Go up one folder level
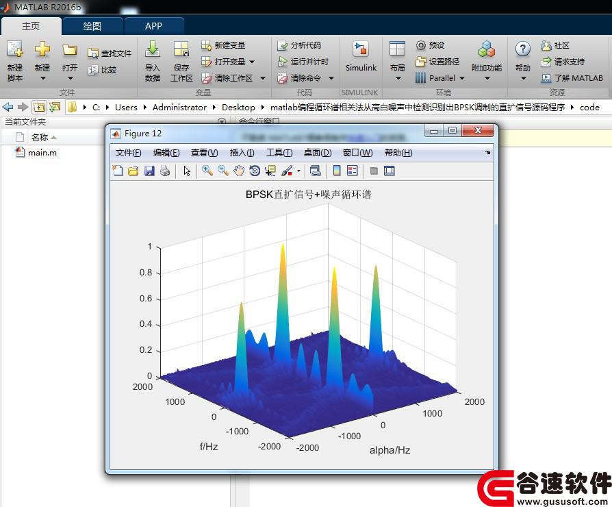612x507 pixels. pos(38,107)
